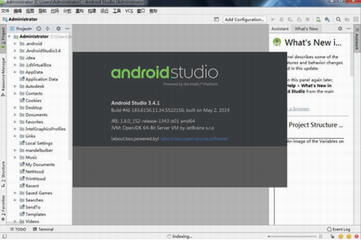Viewport: 361px width, 240px height.
Task: Toggle the Resource Manager side tab
Action: (3, 77)
